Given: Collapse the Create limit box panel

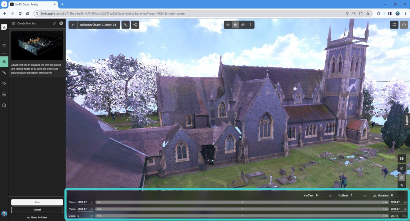Looking at the screenshot, I should click(x=55, y=23).
